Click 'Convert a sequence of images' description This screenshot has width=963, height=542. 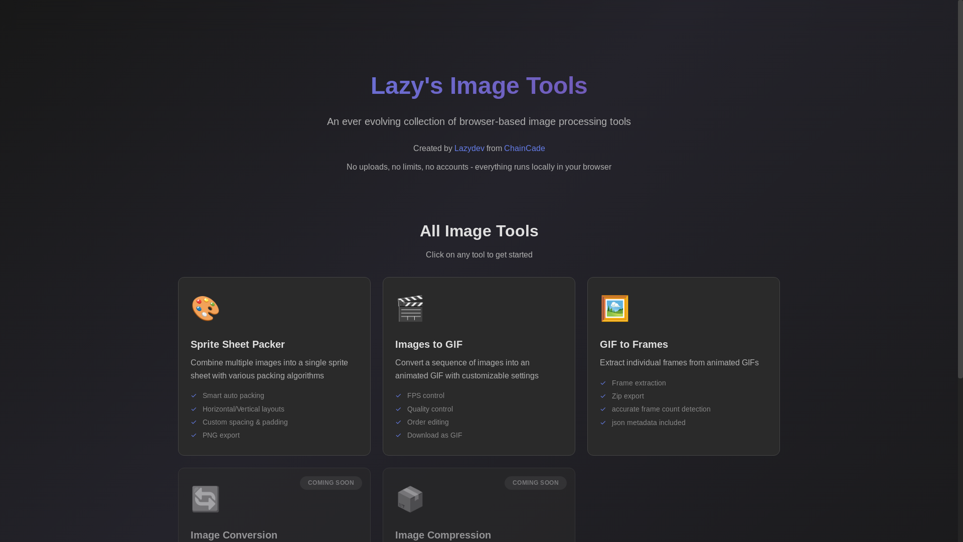[x=467, y=369]
